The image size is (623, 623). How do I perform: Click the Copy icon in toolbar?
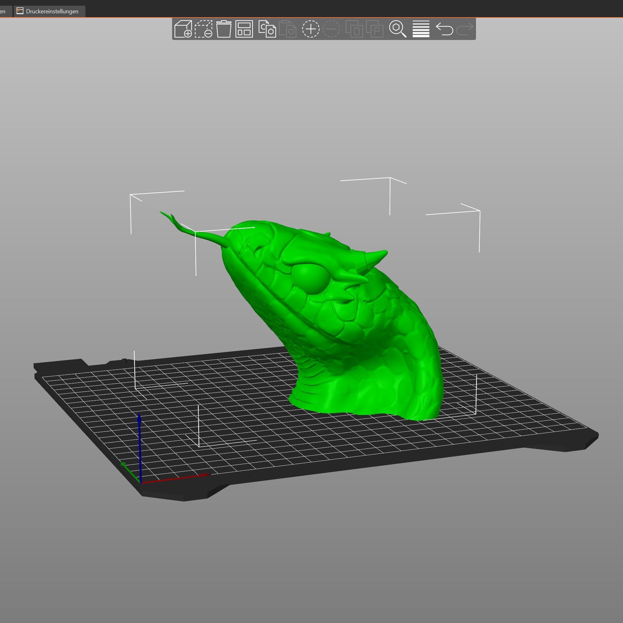coord(267,29)
